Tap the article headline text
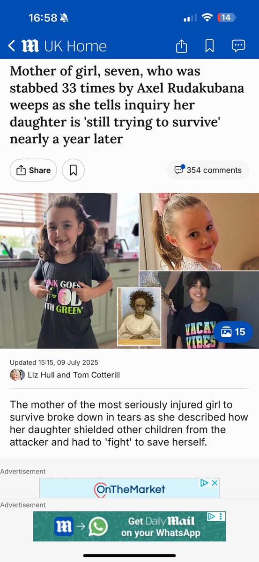259x562 pixels. pyautogui.click(x=127, y=105)
